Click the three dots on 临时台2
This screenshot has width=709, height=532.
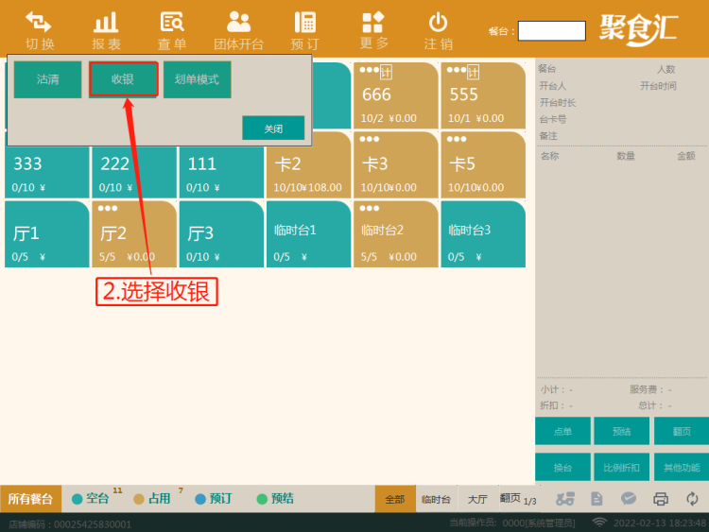pyautogui.click(x=369, y=209)
